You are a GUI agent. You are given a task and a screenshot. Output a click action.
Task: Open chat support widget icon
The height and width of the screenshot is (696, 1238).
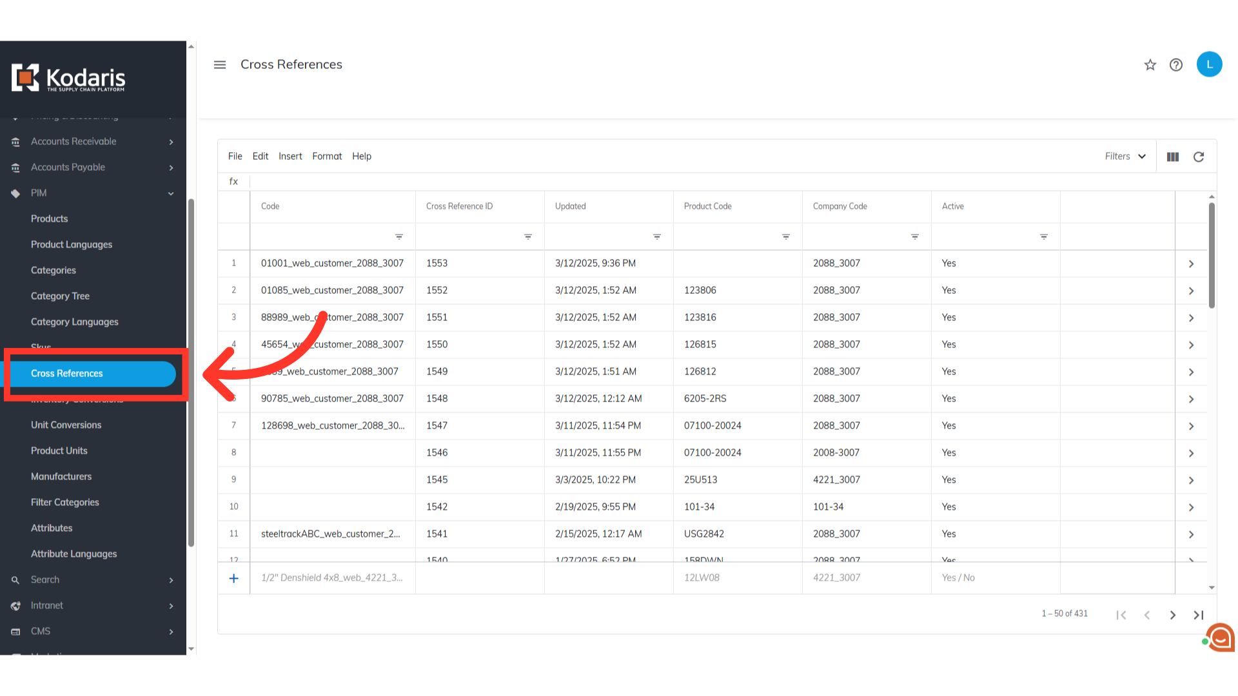click(x=1220, y=638)
